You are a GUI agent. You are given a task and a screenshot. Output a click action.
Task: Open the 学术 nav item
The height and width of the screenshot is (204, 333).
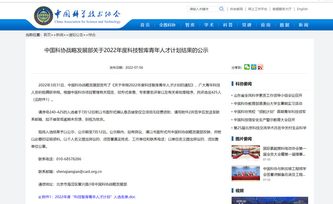click(x=209, y=25)
